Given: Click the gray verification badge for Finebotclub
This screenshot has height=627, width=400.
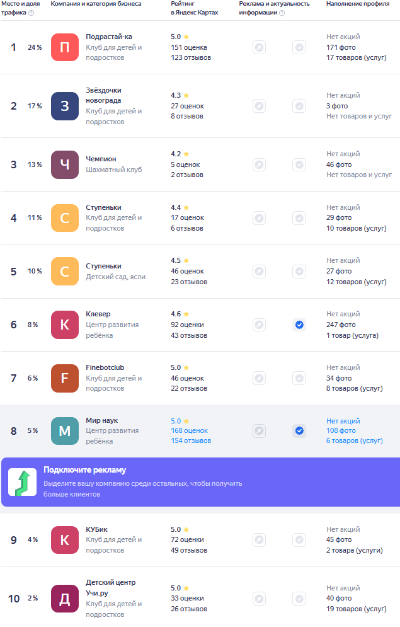Looking at the screenshot, I should [299, 378].
